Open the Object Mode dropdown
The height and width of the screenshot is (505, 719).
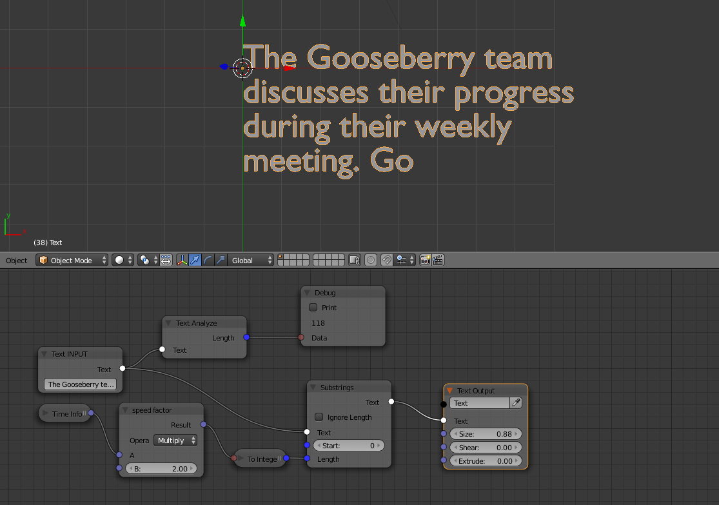[72, 261]
